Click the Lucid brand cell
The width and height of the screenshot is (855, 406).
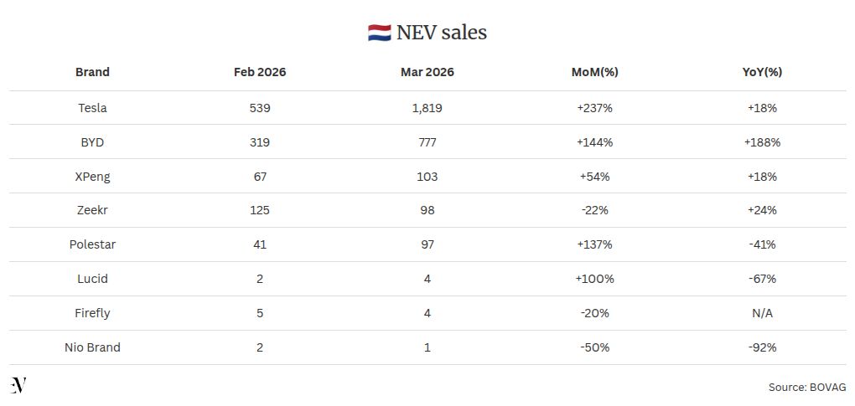pos(92,279)
